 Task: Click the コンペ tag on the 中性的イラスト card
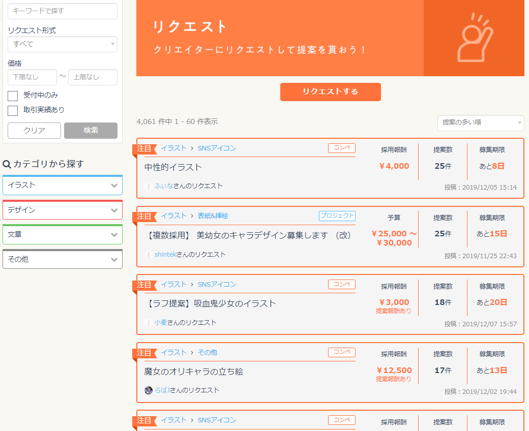[x=342, y=148]
